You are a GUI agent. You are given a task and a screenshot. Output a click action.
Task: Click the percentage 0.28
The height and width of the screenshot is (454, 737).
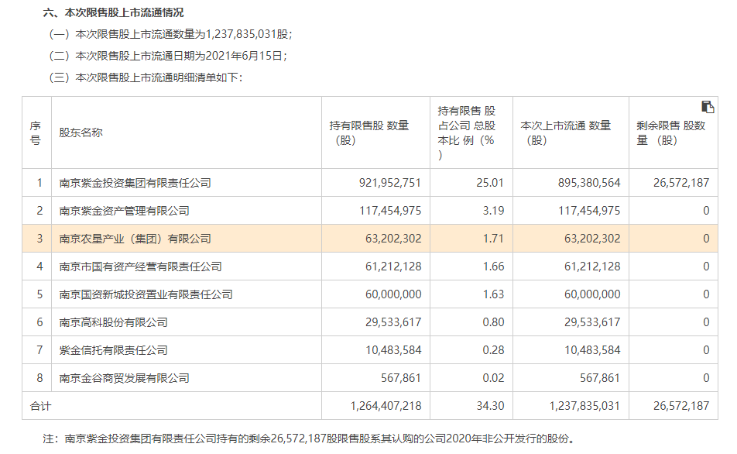click(493, 350)
